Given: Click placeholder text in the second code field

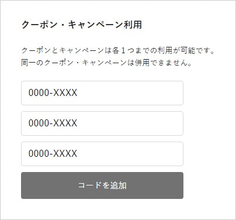Looking at the screenshot, I should (53, 123).
